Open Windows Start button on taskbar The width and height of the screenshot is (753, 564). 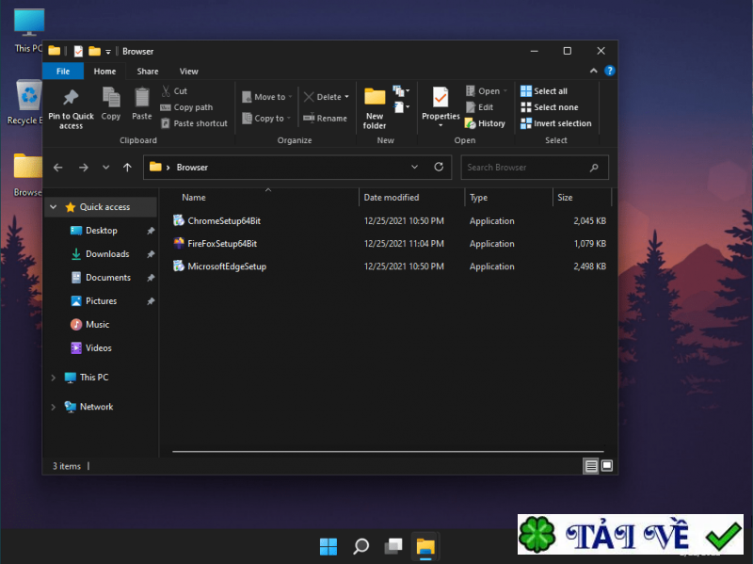328,546
